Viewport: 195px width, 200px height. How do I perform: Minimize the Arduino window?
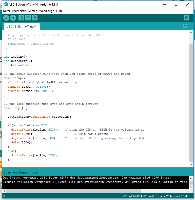(165, 4)
